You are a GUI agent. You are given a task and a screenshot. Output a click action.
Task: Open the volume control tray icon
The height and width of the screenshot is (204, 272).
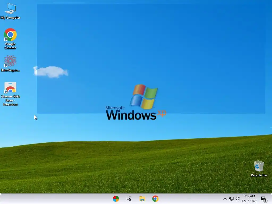[237, 199]
